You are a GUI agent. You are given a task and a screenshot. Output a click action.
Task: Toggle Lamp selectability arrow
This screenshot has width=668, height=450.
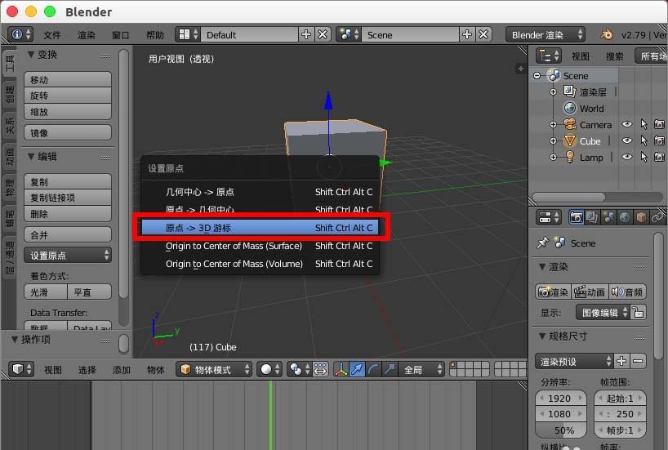(644, 158)
